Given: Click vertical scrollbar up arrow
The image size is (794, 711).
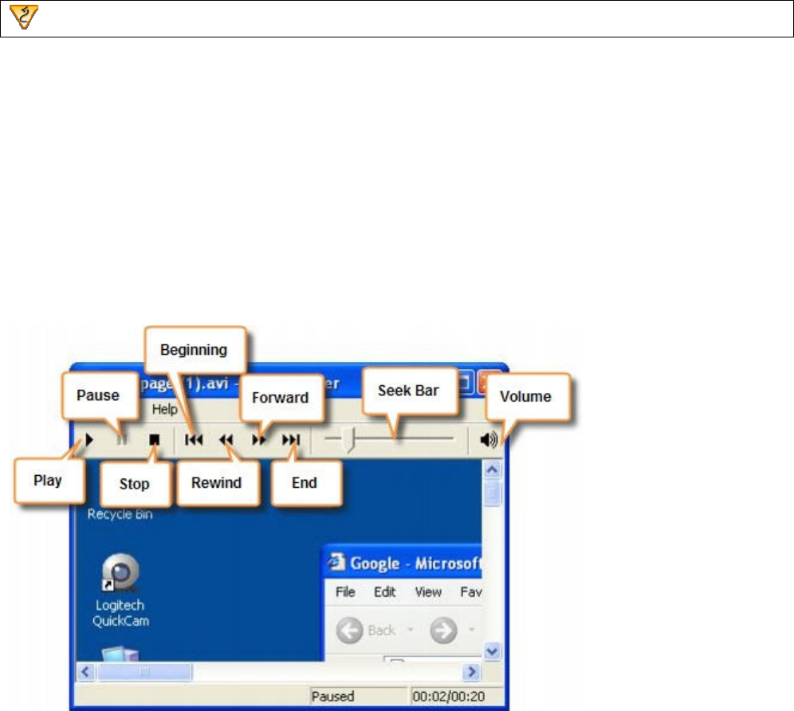Looking at the screenshot, I should [x=492, y=470].
